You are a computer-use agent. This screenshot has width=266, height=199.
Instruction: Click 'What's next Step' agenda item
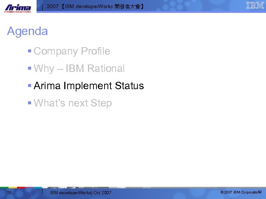(x=73, y=103)
